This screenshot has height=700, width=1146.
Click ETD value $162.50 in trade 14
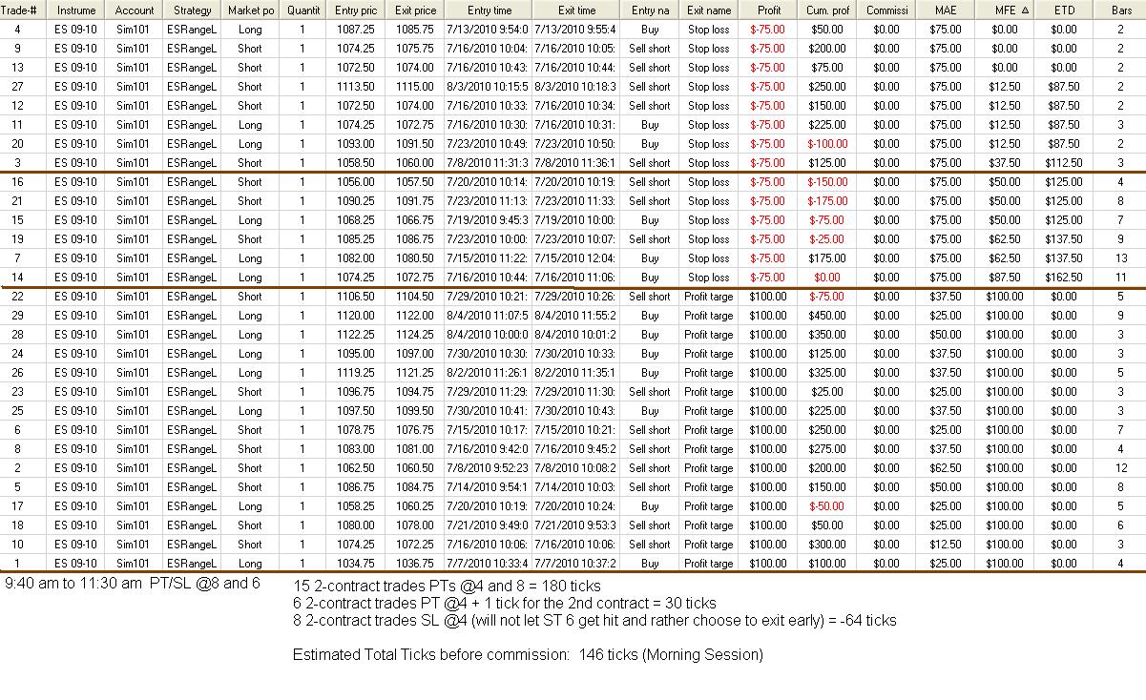(x=1064, y=278)
